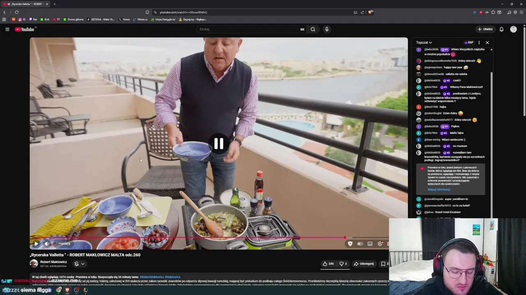The width and height of the screenshot is (526, 295).
Task: Open the music note playlist icon
Action: coord(509,12)
